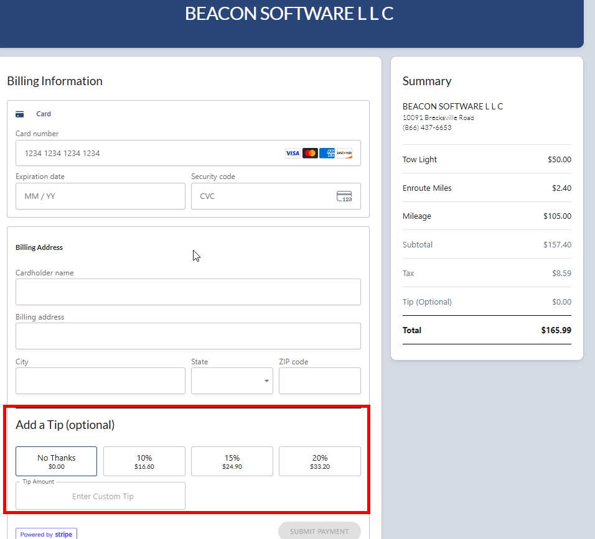Click the bold Total label

[412, 330]
